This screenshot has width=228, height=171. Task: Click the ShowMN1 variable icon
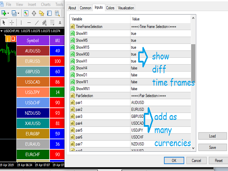(72, 89)
